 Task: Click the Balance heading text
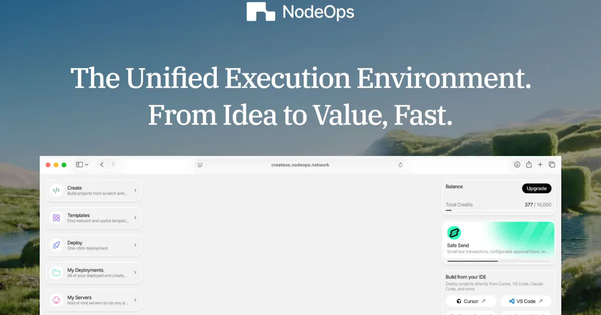point(454,186)
